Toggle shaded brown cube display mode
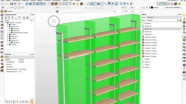 pos(53,4)
